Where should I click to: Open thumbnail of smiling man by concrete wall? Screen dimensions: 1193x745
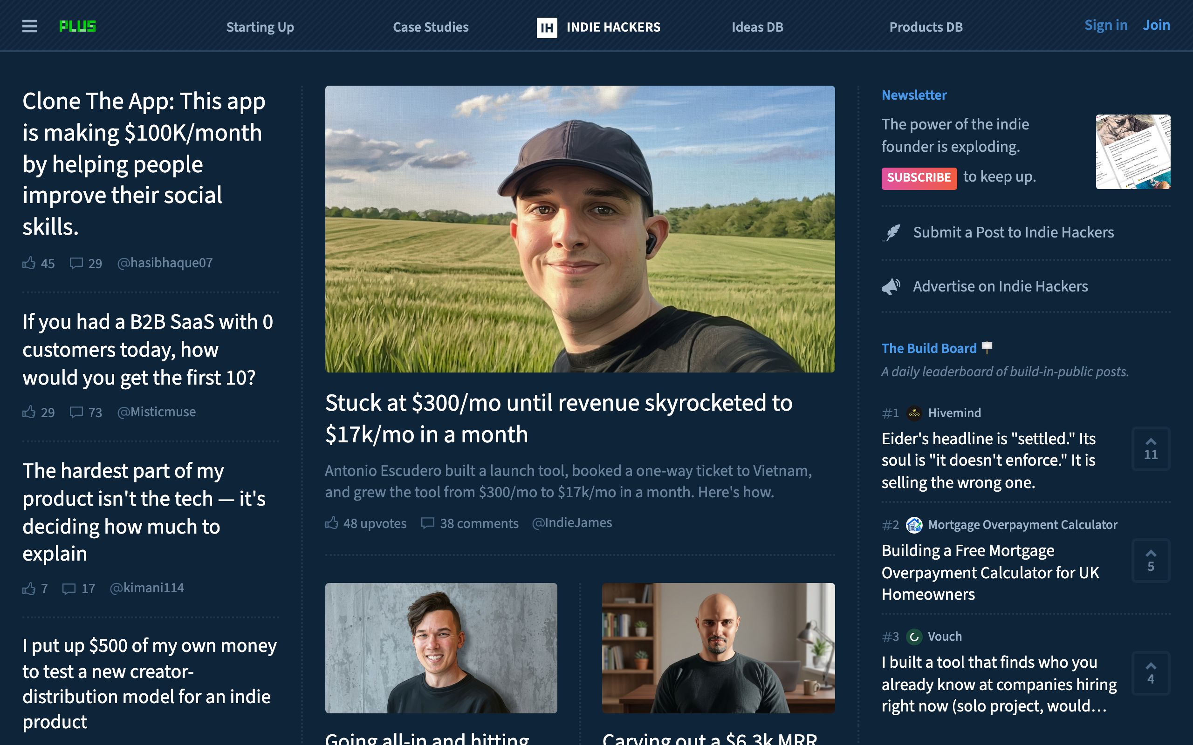click(441, 648)
